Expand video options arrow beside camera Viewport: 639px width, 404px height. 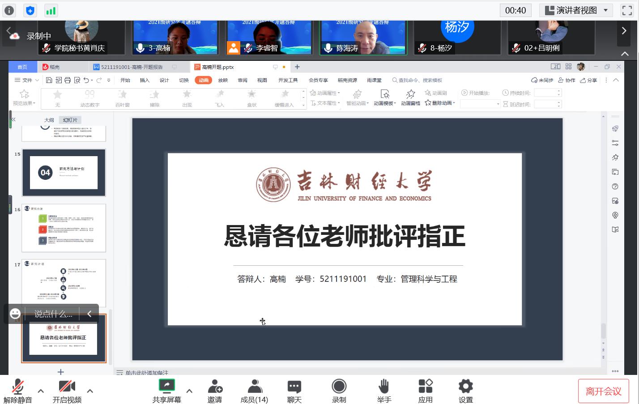point(90,391)
